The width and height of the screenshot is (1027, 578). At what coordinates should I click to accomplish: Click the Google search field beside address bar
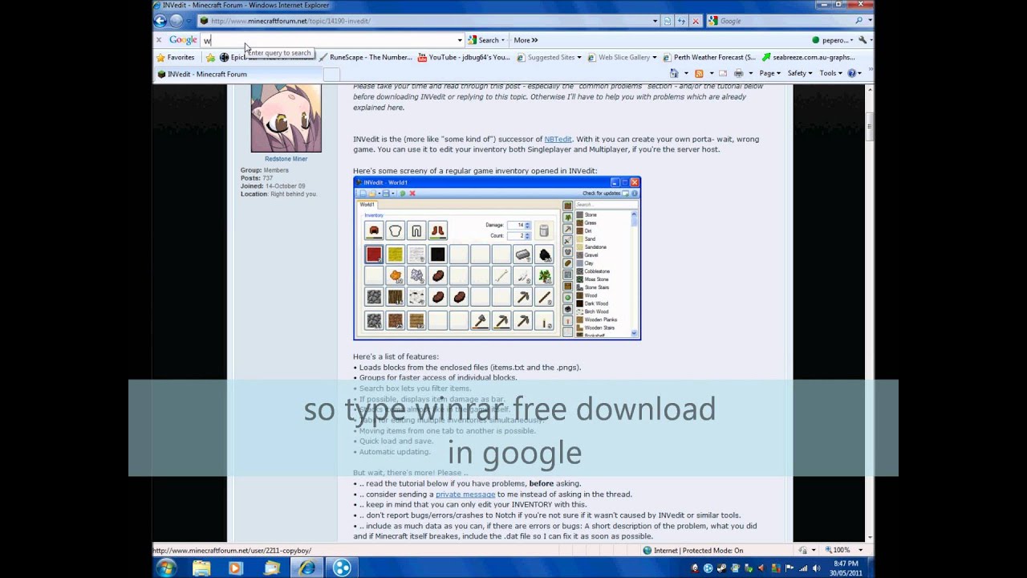785,21
